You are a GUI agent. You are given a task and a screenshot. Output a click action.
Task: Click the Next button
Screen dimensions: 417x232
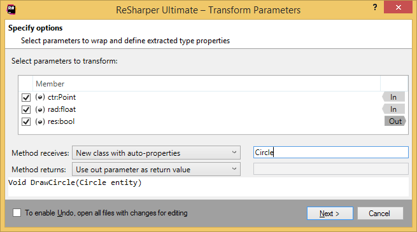(x=330, y=213)
